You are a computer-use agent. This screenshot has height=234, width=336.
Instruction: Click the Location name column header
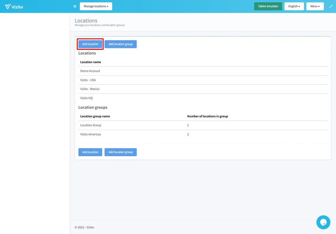91,62
